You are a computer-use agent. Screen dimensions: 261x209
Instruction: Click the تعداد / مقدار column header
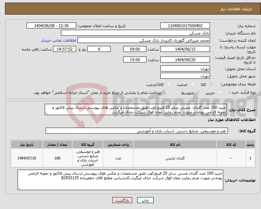57,145
